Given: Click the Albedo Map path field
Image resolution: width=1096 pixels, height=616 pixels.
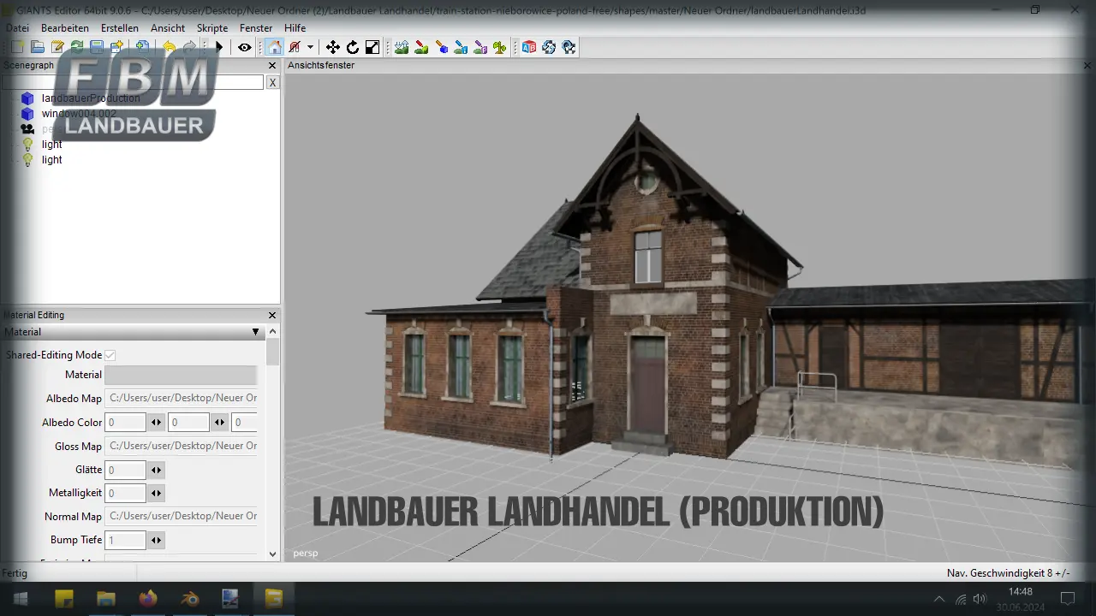Looking at the screenshot, I should click(x=181, y=398).
